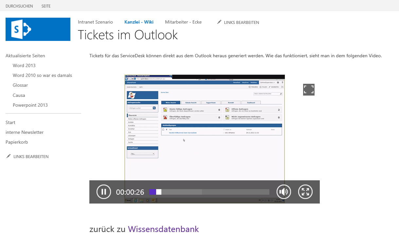Go to Start in the sidebar
Viewport: 399px width, 250px height.
click(x=10, y=122)
